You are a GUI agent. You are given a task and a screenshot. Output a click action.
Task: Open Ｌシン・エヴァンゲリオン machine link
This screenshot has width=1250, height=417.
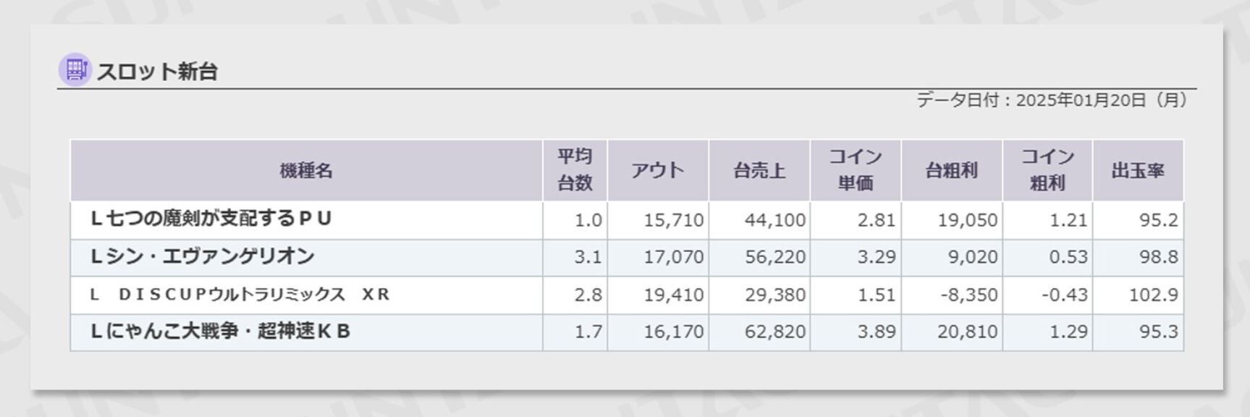[202, 256]
